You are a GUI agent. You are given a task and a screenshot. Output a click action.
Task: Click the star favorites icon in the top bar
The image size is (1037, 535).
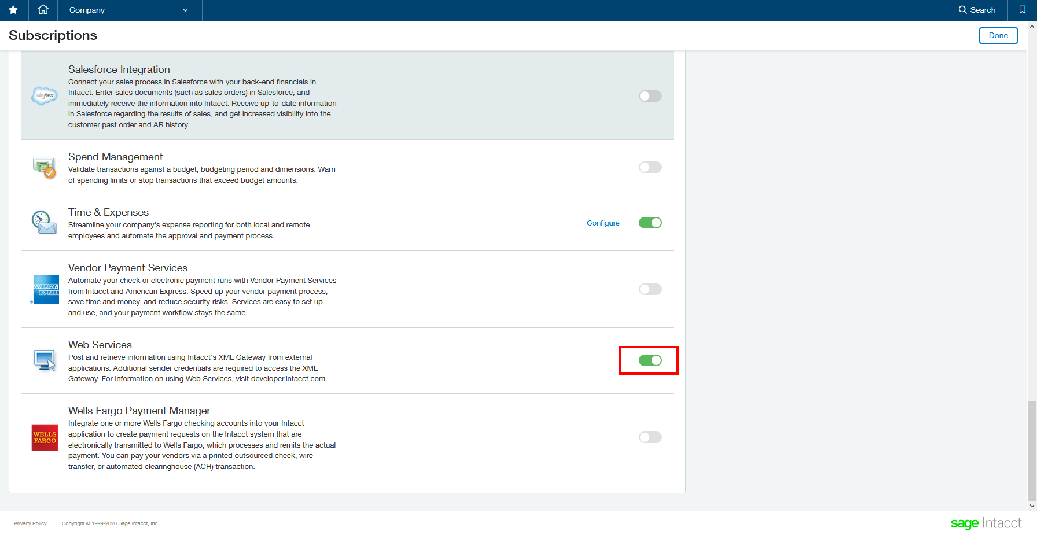13,10
